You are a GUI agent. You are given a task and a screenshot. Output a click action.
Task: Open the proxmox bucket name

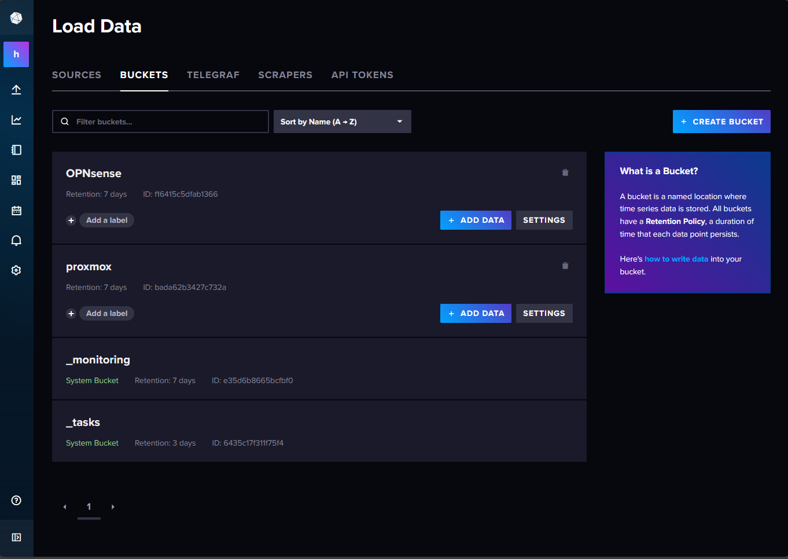pos(89,267)
